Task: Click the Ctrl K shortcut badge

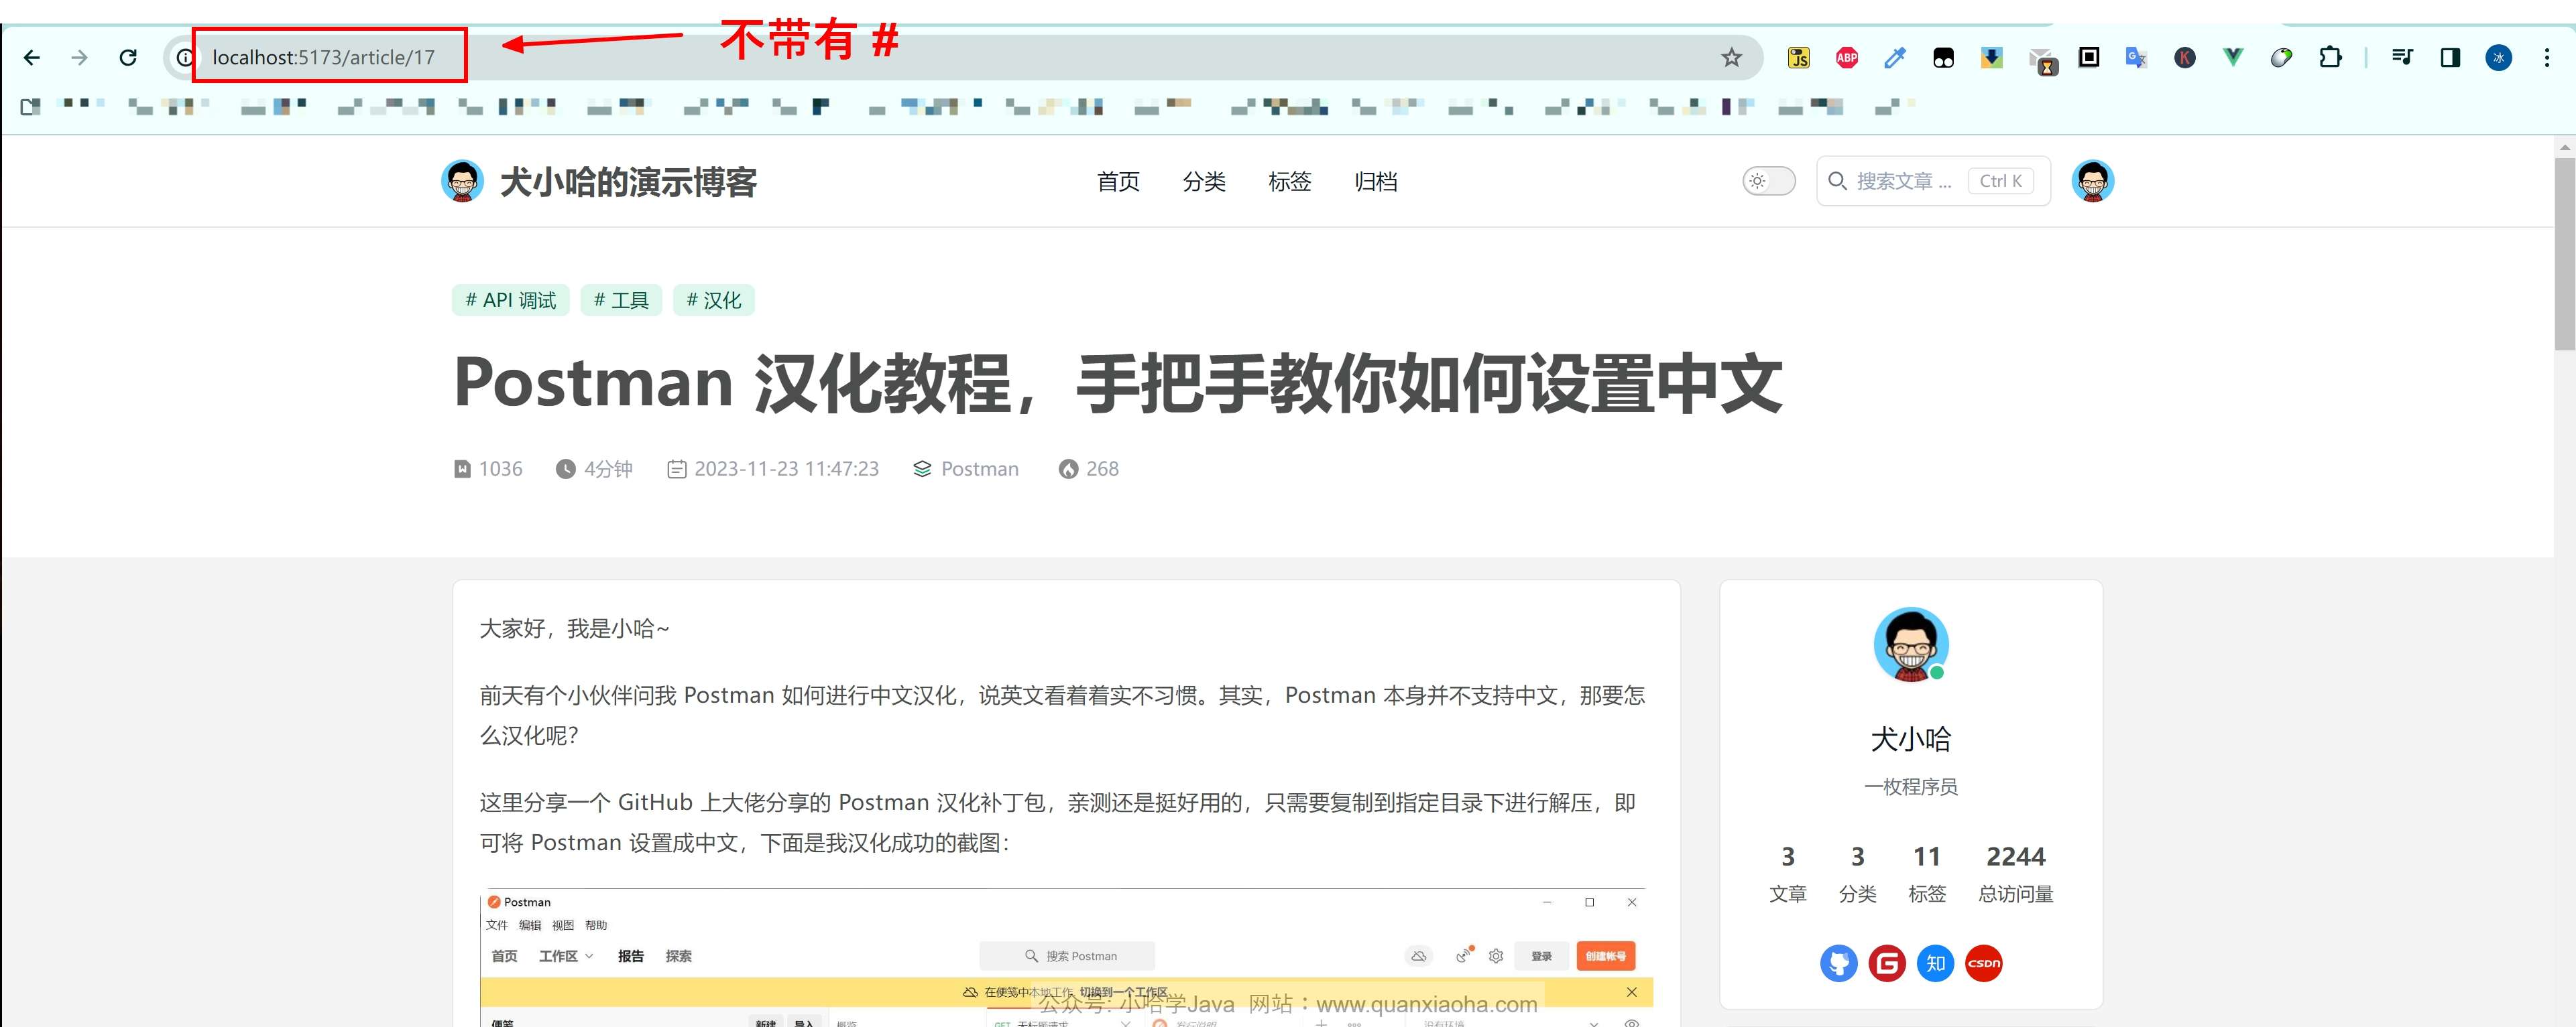Action: click(2001, 181)
